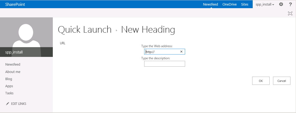Viewport: 296px width, 113px height.
Task: Open Tasks in left navigation
Action: 9,93
